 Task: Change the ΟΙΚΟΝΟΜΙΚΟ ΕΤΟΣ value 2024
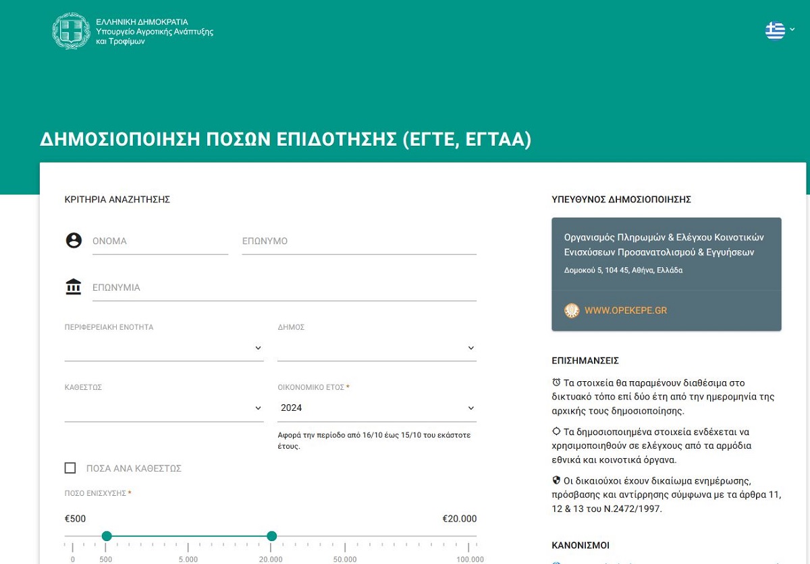(x=377, y=408)
